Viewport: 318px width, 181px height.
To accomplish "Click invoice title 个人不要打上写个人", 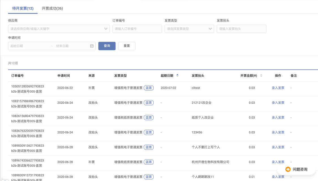I will (206, 147).
